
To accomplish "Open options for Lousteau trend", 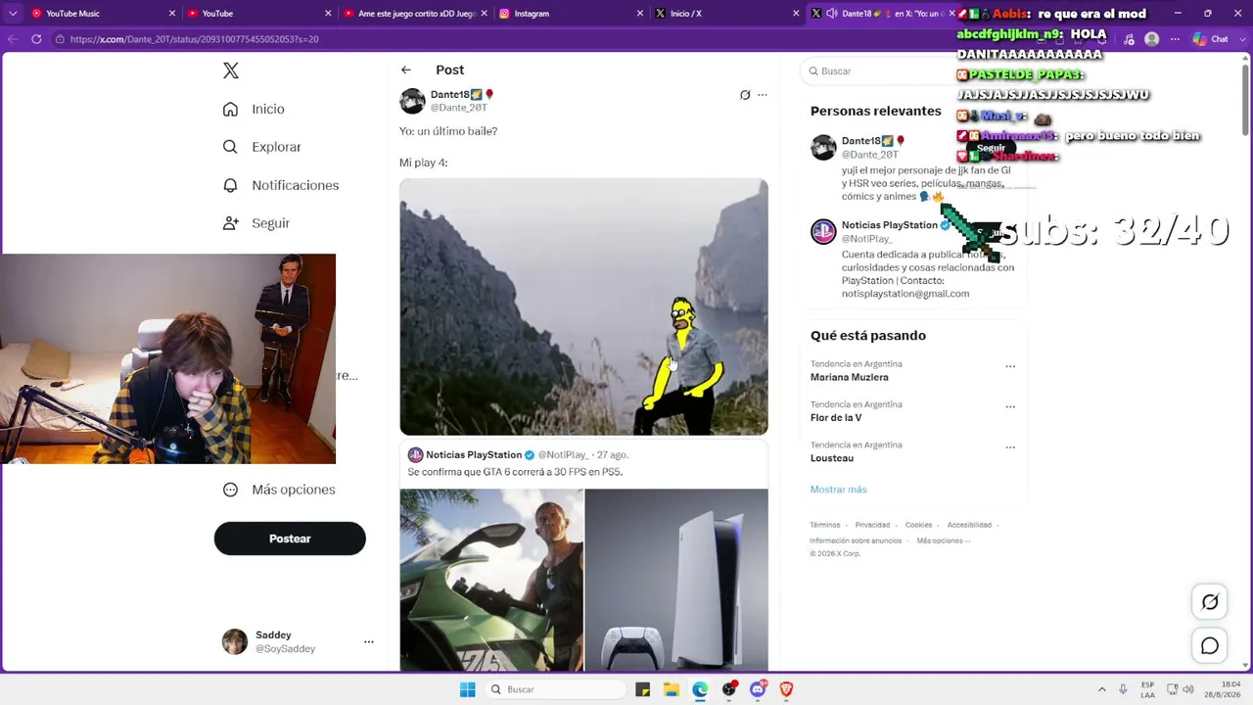I will (1010, 446).
